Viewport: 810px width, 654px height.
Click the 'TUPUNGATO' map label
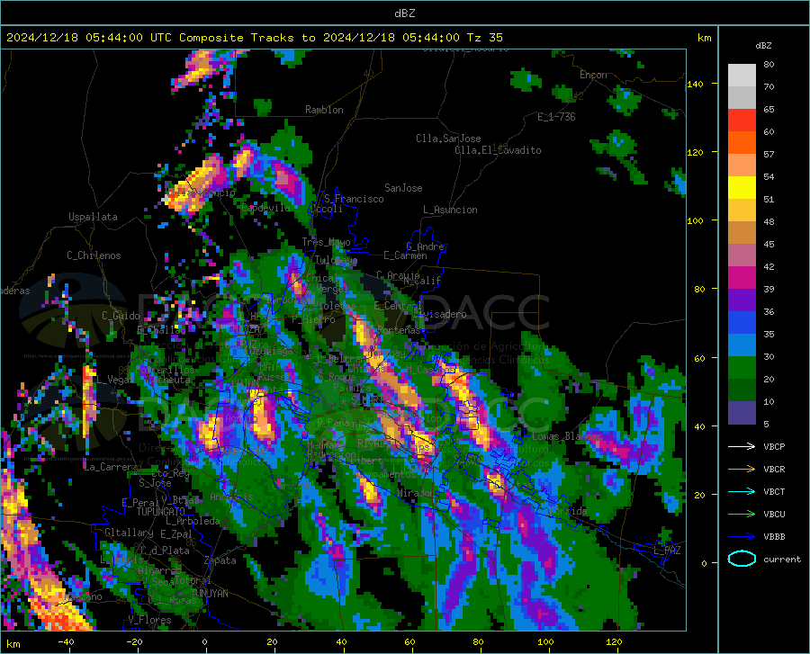coord(161,512)
